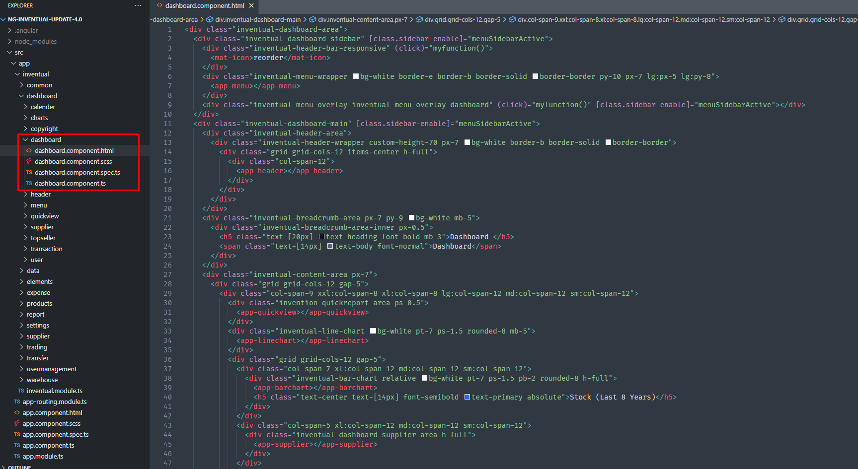Select div.inventual-dashboard-main breadcrumb

258,20
